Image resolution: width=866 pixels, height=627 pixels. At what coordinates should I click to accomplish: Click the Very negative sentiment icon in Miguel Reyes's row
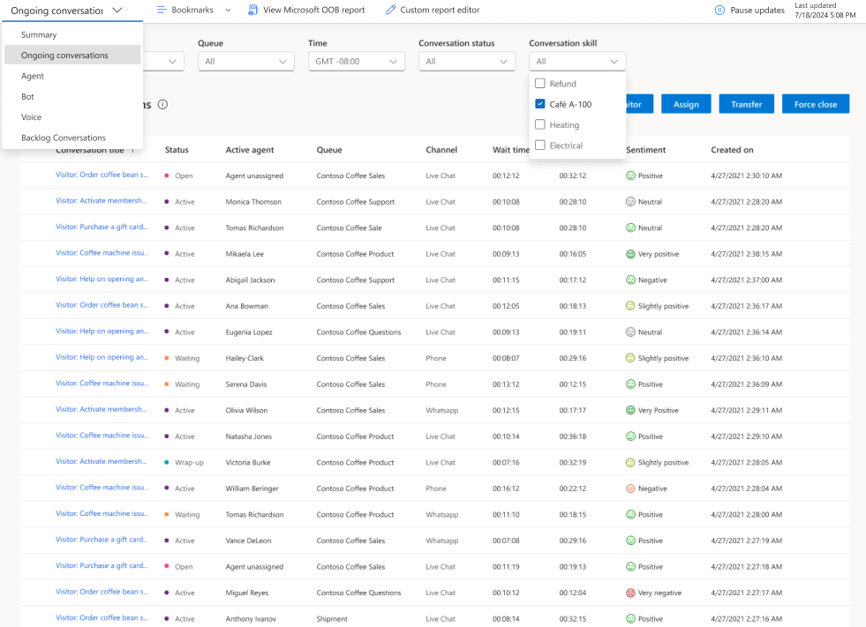(630, 593)
